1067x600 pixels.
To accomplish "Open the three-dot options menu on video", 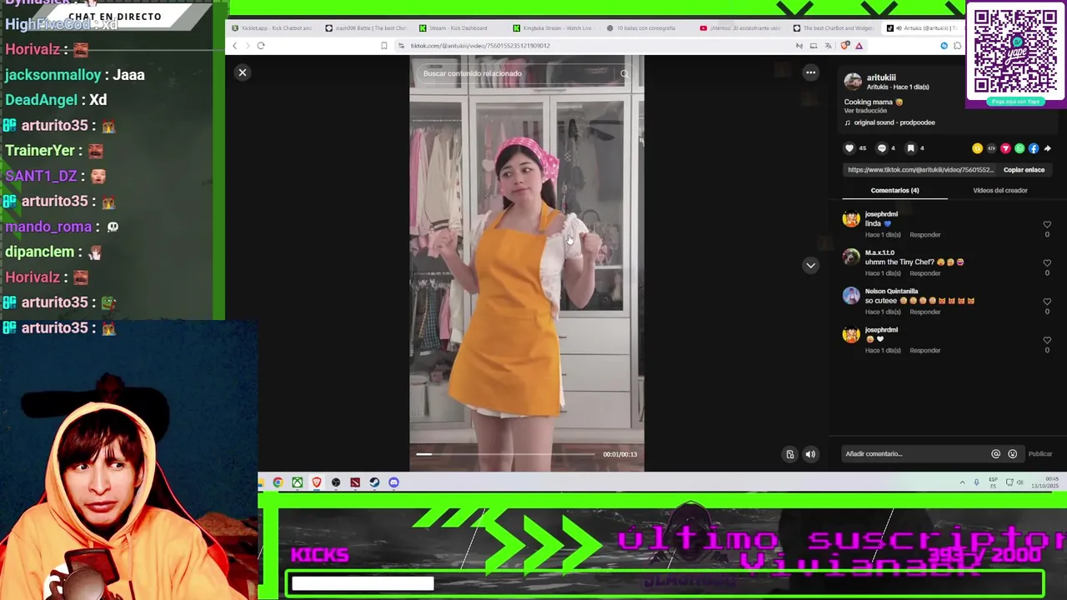I will pos(810,72).
